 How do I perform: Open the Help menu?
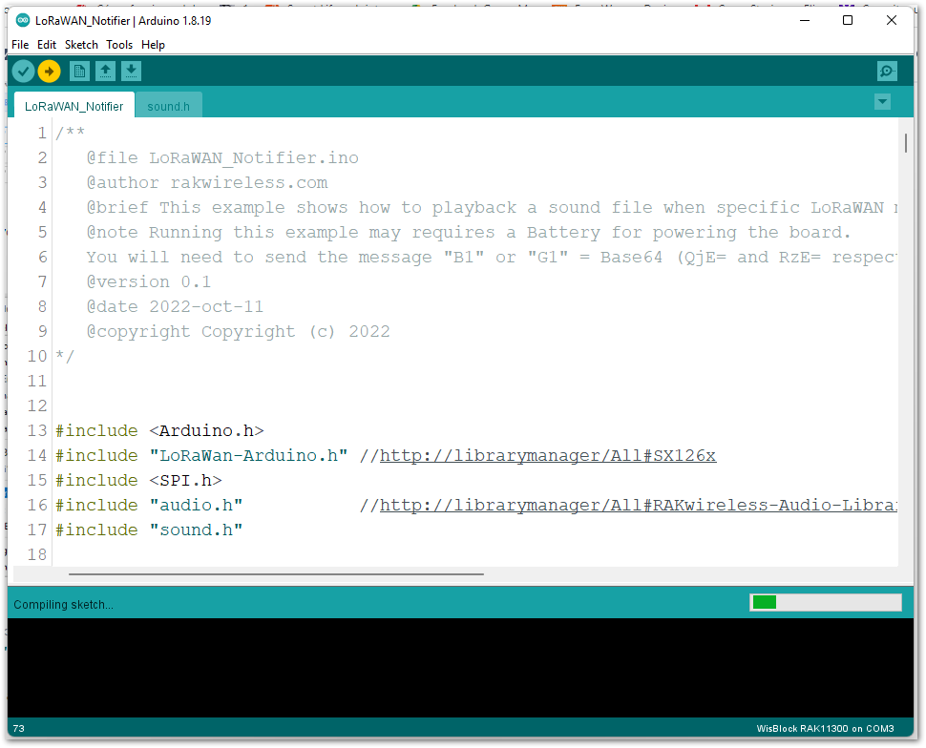tap(153, 45)
